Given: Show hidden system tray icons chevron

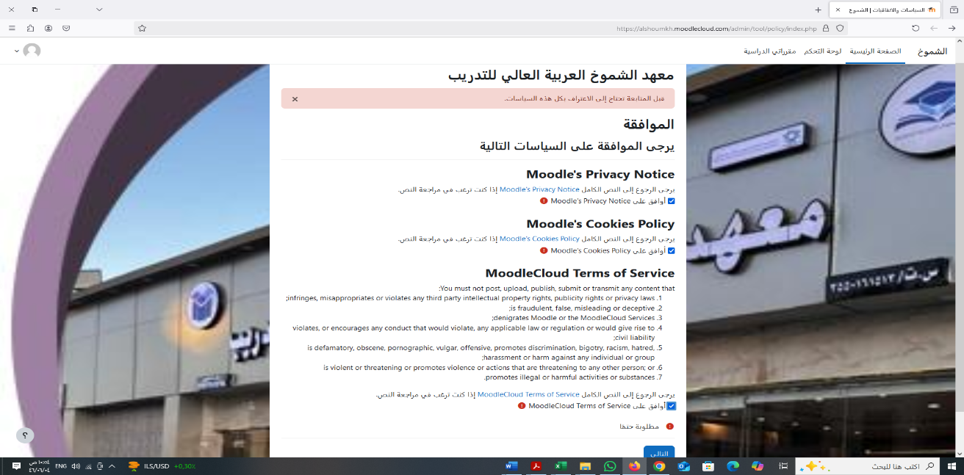Looking at the screenshot, I should (x=112, y=466).
